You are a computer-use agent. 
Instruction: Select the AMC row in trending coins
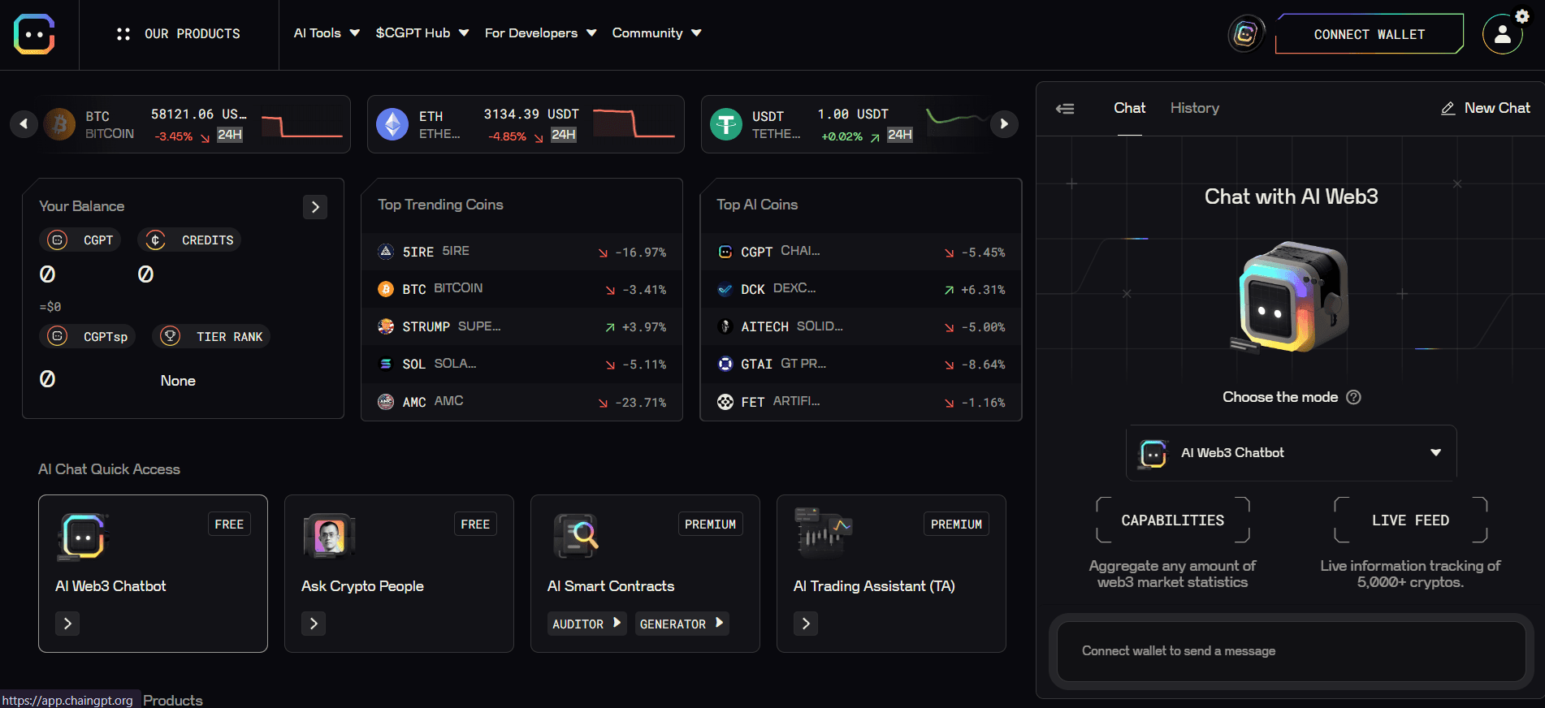(x=521, y=402)
